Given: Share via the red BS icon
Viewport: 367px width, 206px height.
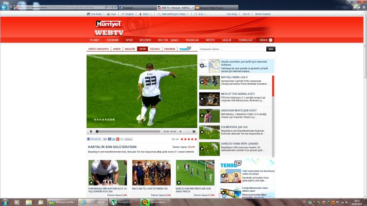Looking at the screenshot, I should point(118,139).
